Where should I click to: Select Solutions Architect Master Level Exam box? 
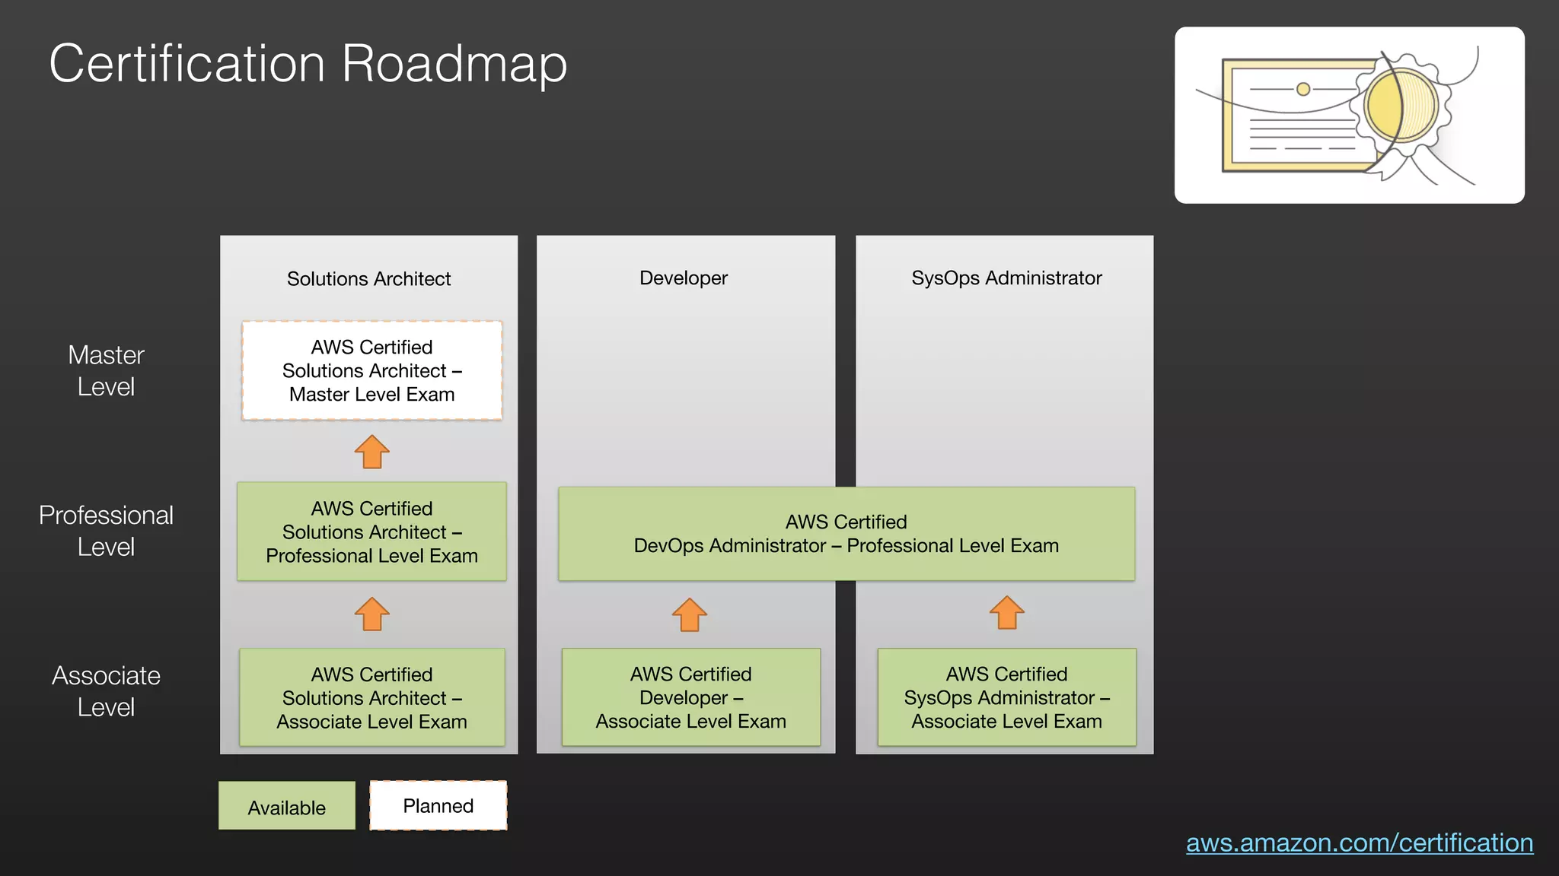tap(371, 370)
